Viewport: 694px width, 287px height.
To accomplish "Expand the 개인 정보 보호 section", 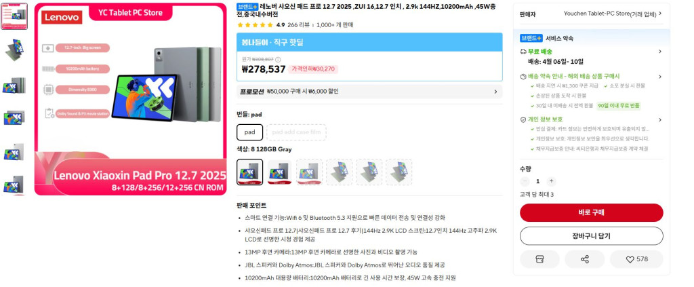I will pyautogui.click(x=591, y=119).
